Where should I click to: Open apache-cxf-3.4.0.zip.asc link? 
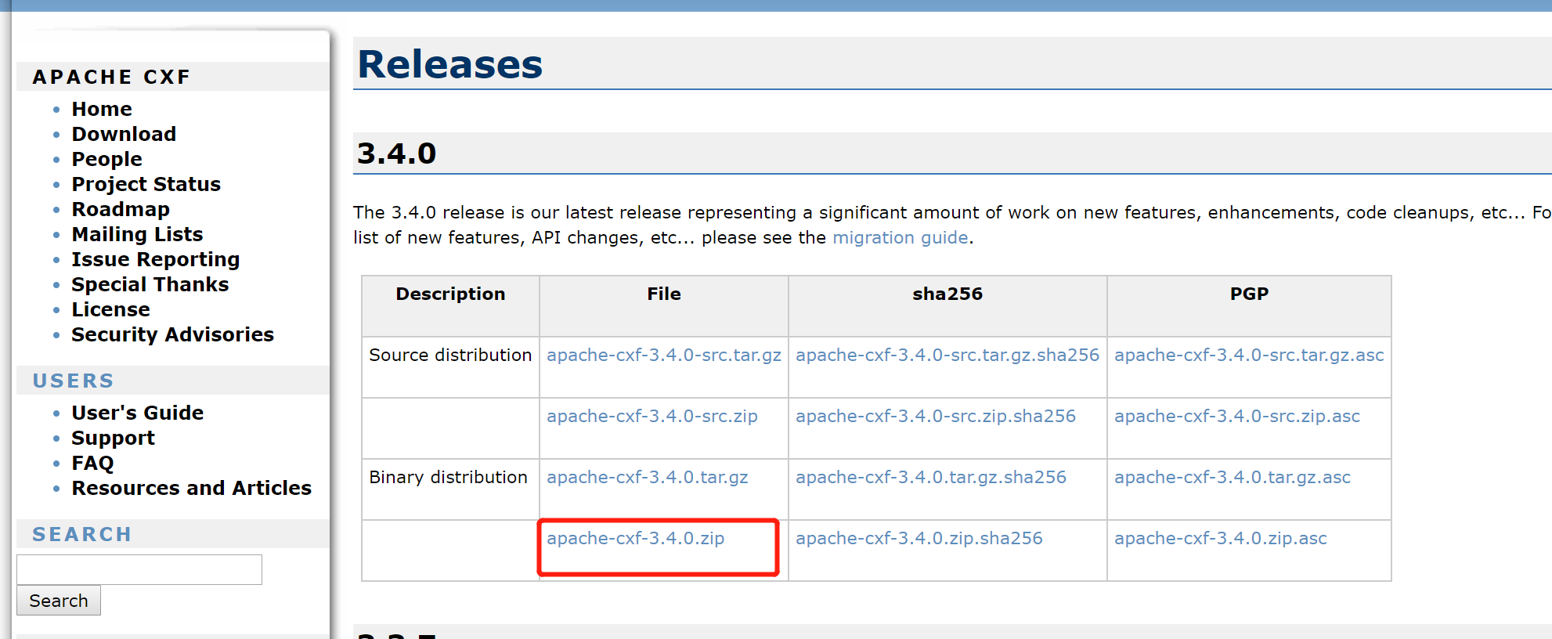(1221, 538)
